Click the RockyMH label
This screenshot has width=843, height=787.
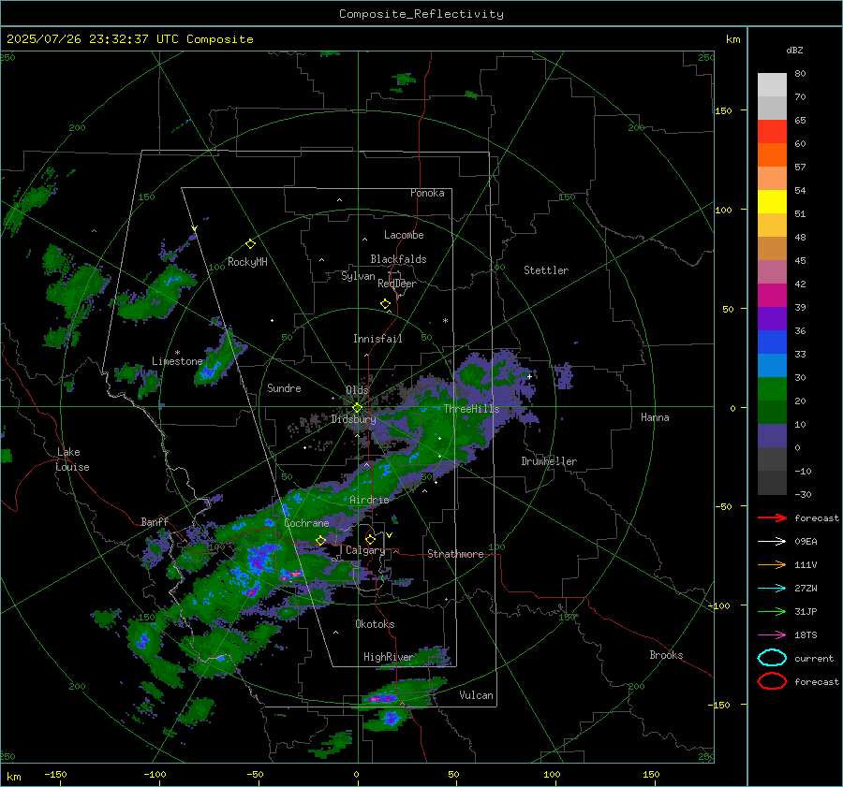click(247, 262)
